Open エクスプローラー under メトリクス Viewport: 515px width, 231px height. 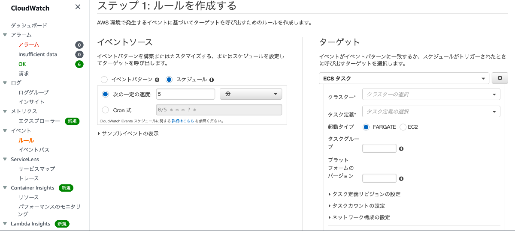(x=39, y=121)
